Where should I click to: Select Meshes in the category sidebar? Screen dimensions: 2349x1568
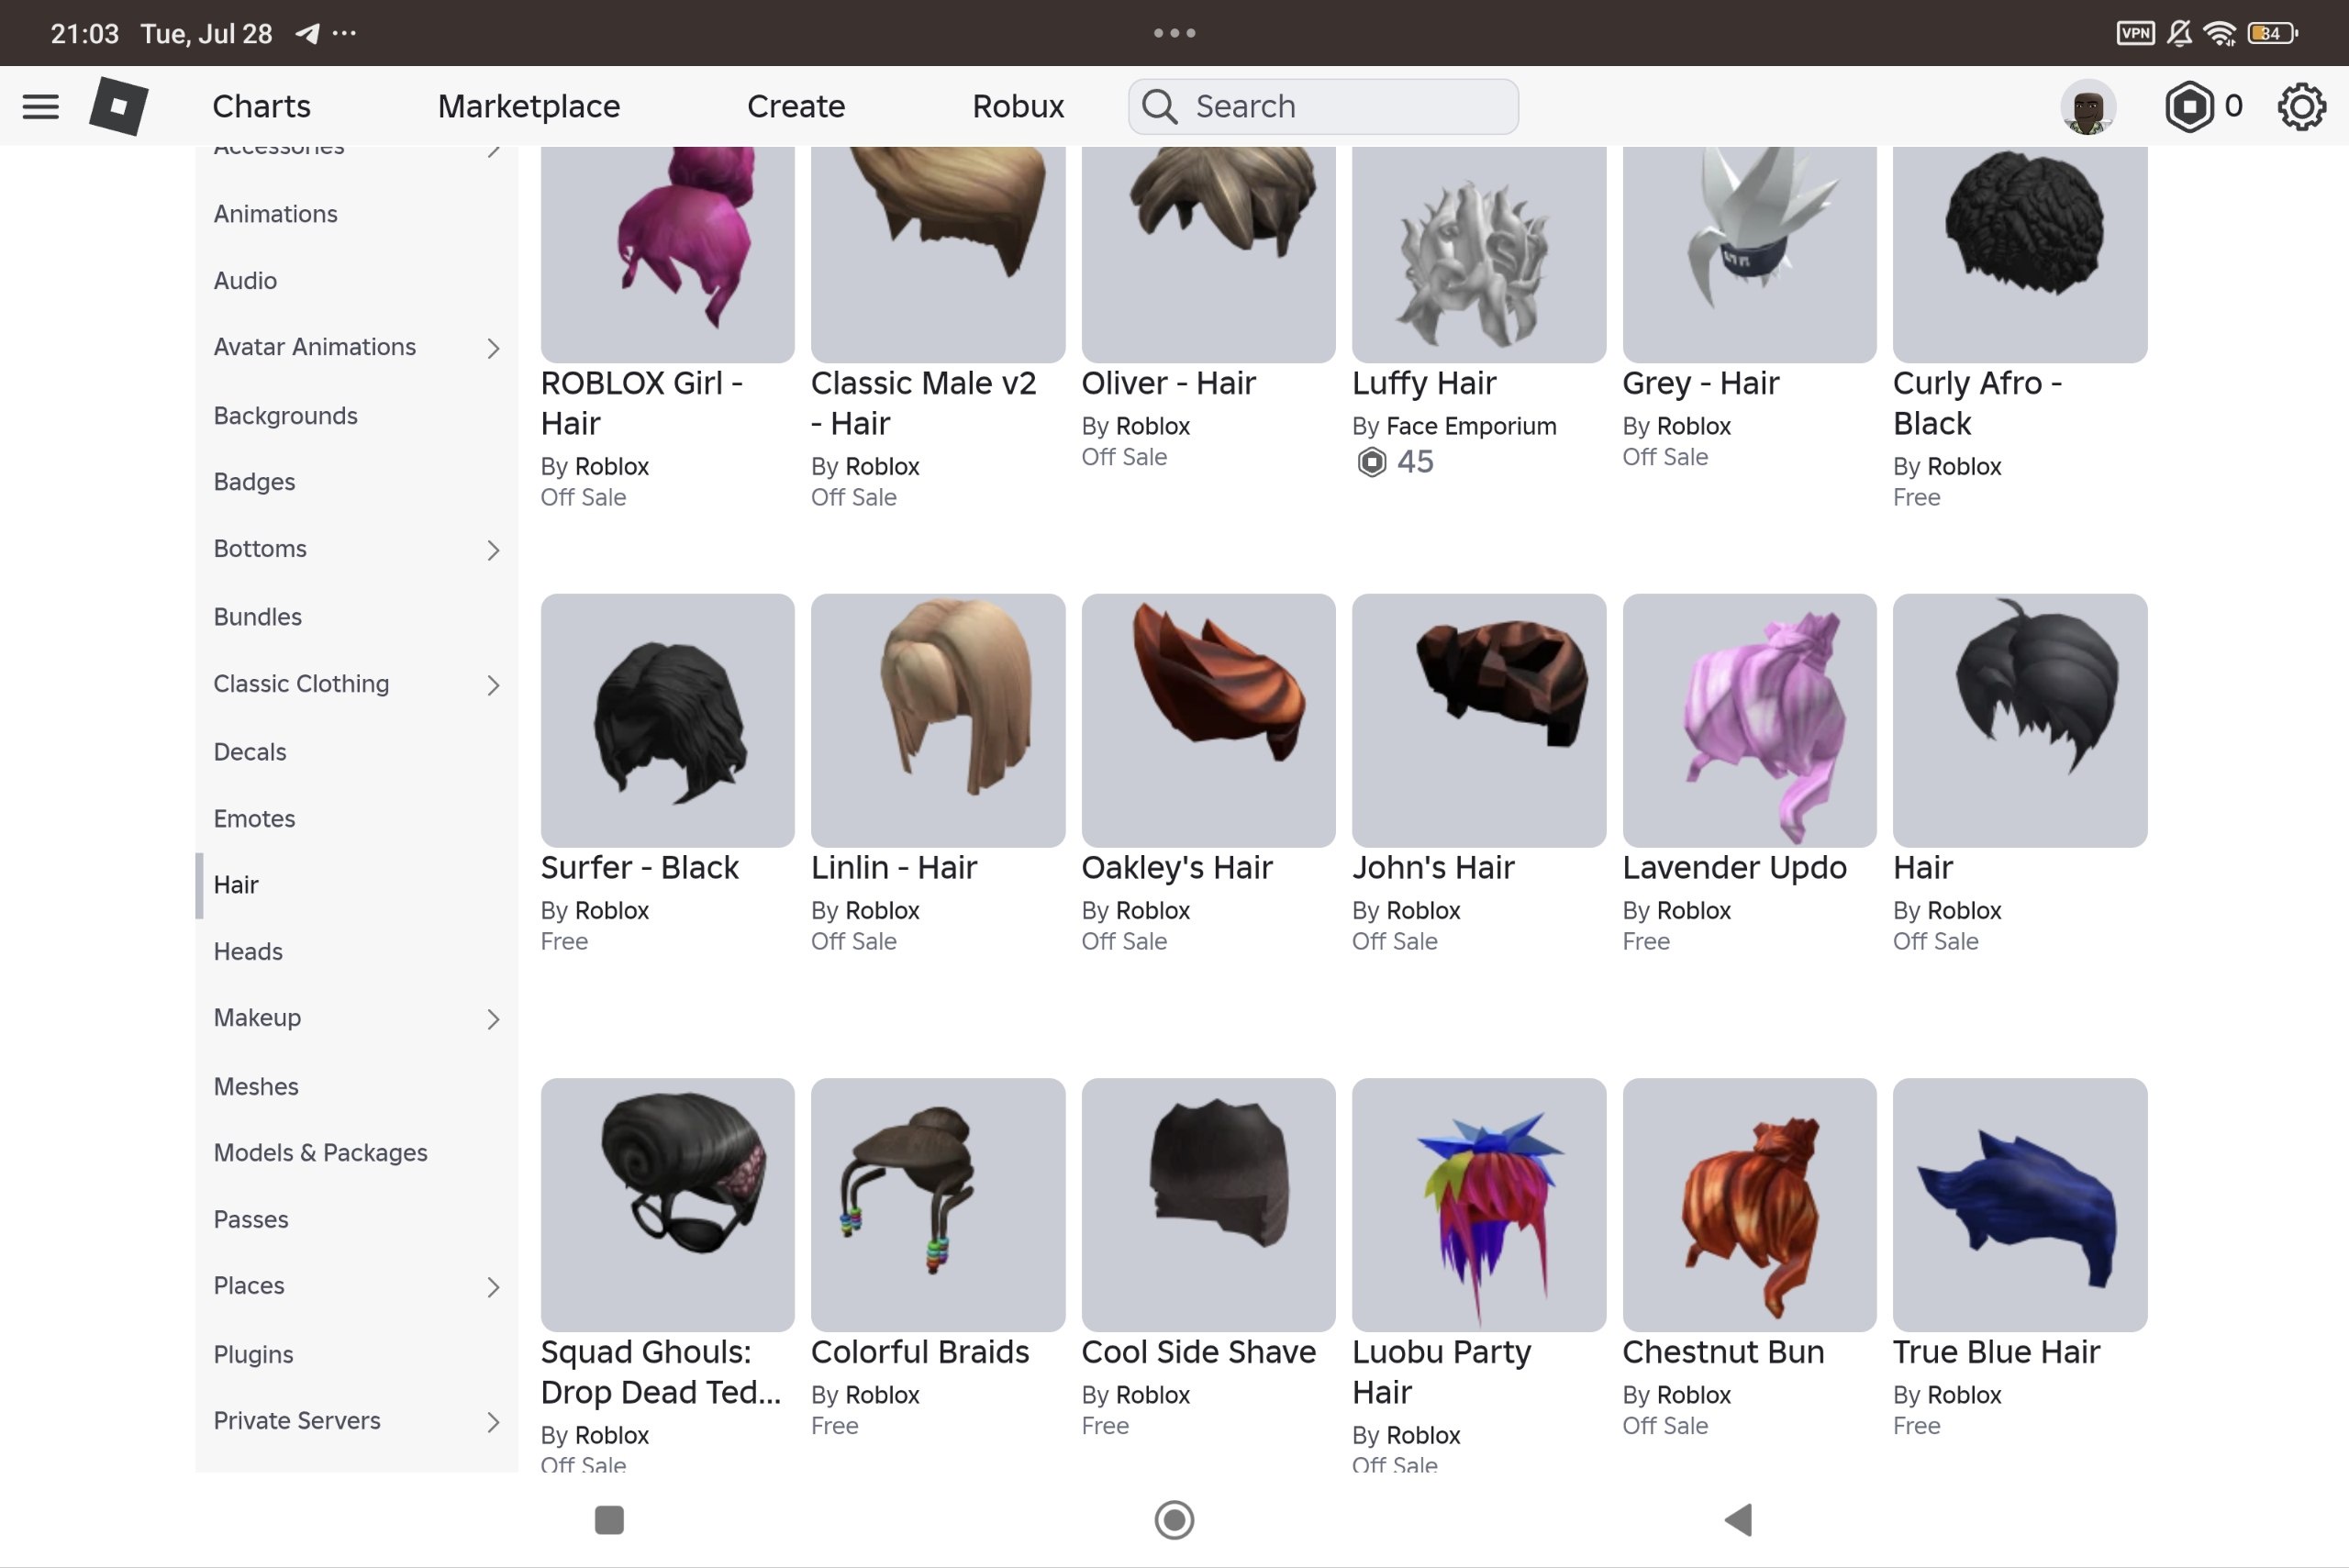click(x=256, y=1087)
